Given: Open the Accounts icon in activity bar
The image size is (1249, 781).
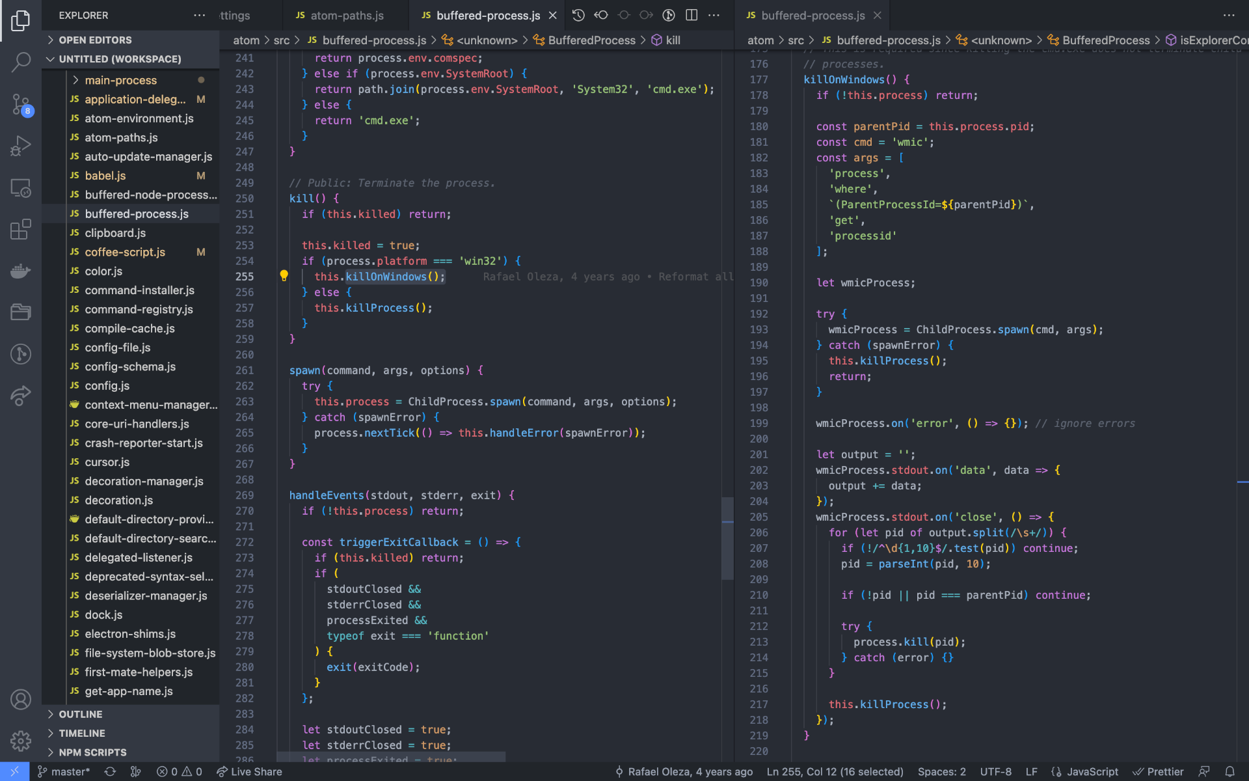Looking at the screenshot, I should [21, 700].
